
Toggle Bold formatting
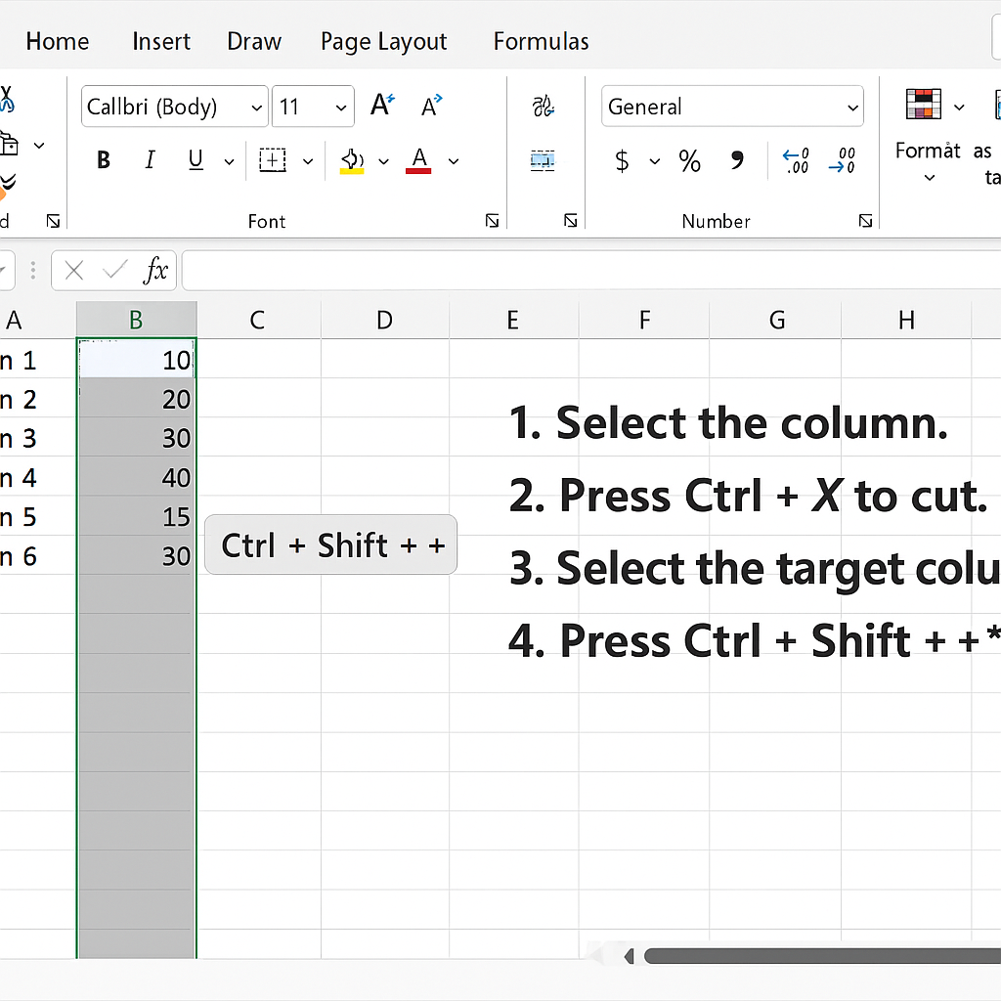(x=104, y=161)
